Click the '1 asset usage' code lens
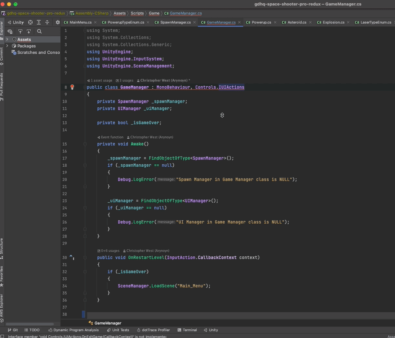This screenshot has width=395, height=338. pyautogui.click(x=100, y=80)
